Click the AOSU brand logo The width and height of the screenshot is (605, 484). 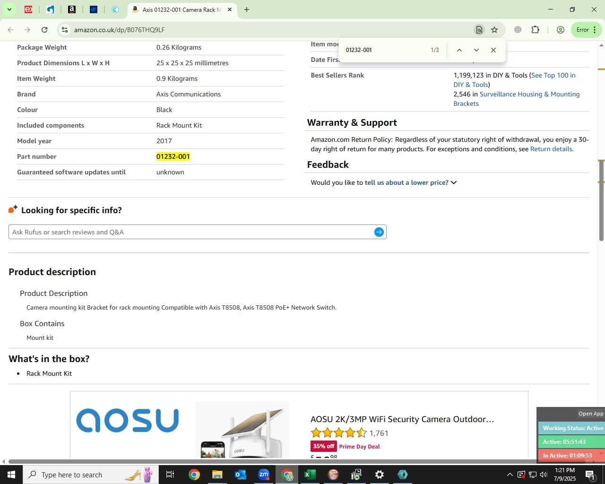[128, 421]
